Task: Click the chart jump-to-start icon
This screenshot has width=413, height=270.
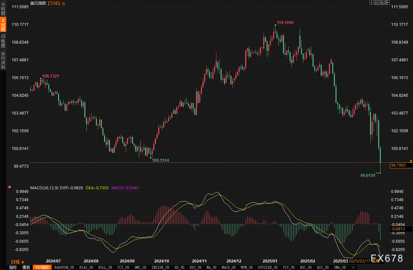Action: (377, 3)
